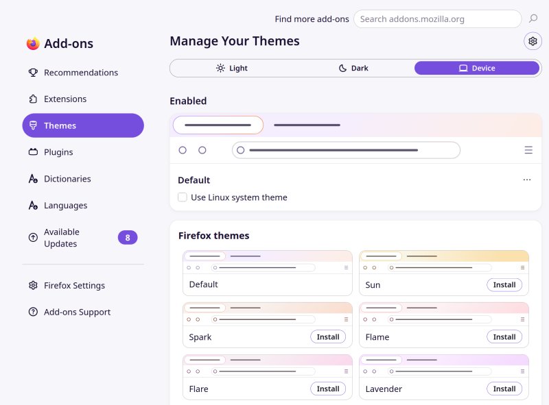Install the Flare theme

[x=328, y=389]
